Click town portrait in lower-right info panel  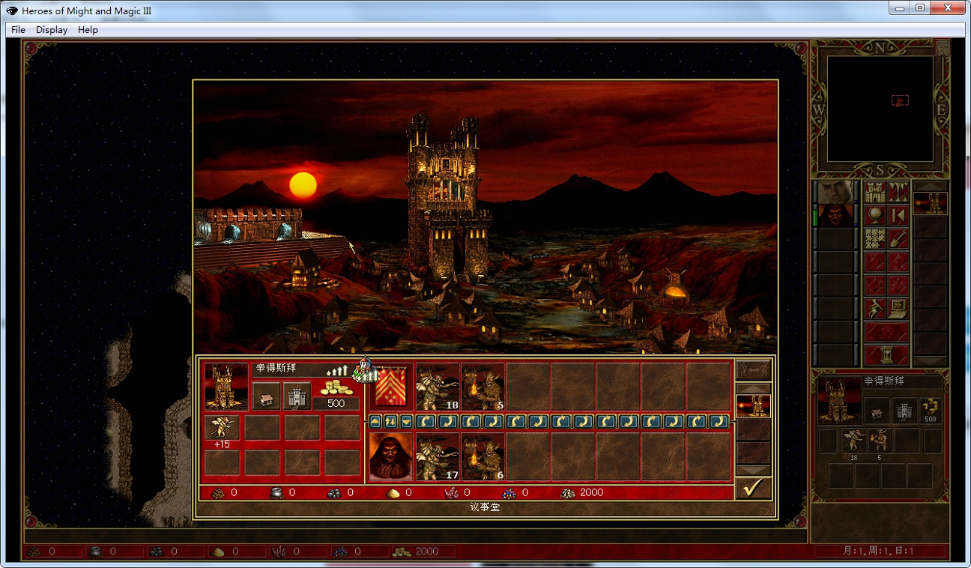838,402
